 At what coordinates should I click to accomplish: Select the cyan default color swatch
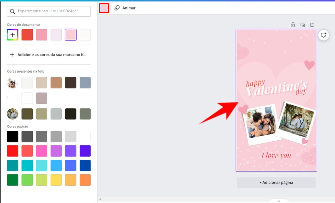click(x=27, y=166)
